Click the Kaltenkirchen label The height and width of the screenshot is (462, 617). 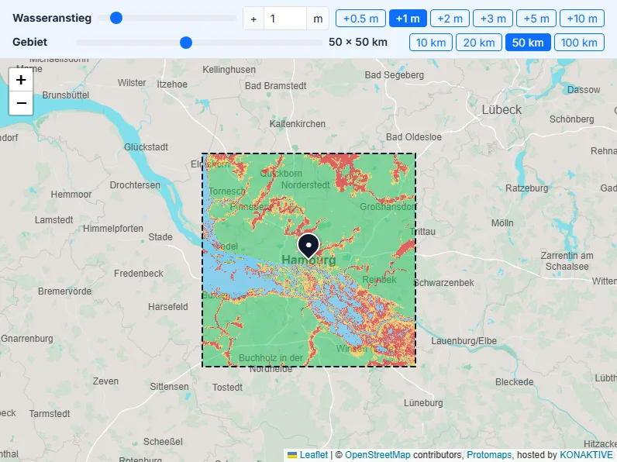(x=298, y=124)
